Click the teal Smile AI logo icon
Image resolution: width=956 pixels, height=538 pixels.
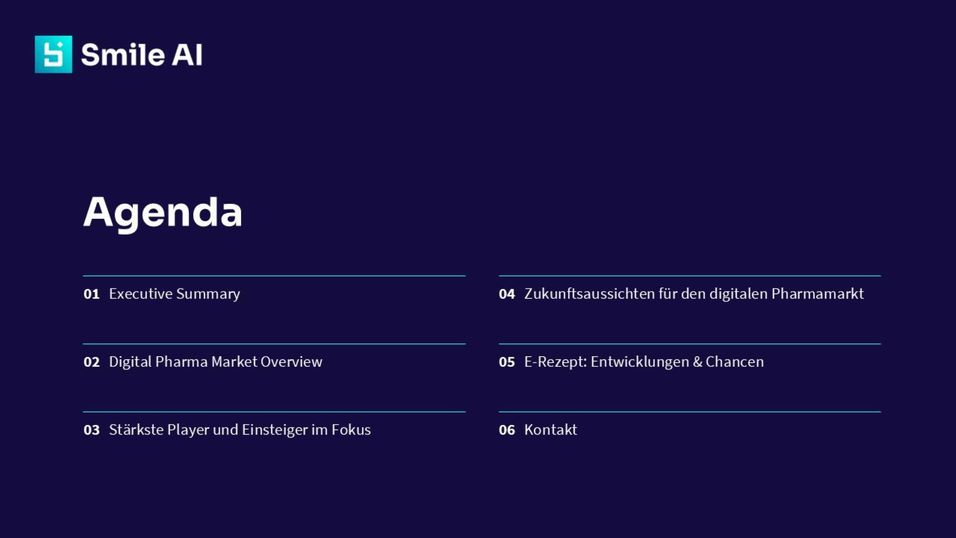click(53, 54)
